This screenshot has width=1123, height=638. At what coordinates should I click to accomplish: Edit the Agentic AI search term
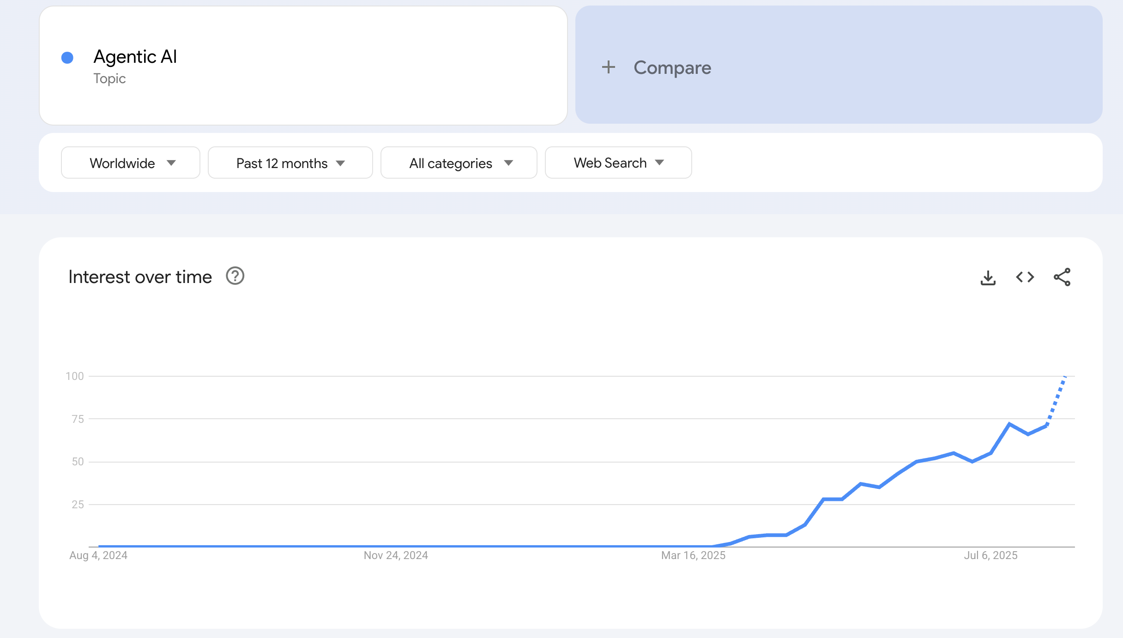point(135,57)
